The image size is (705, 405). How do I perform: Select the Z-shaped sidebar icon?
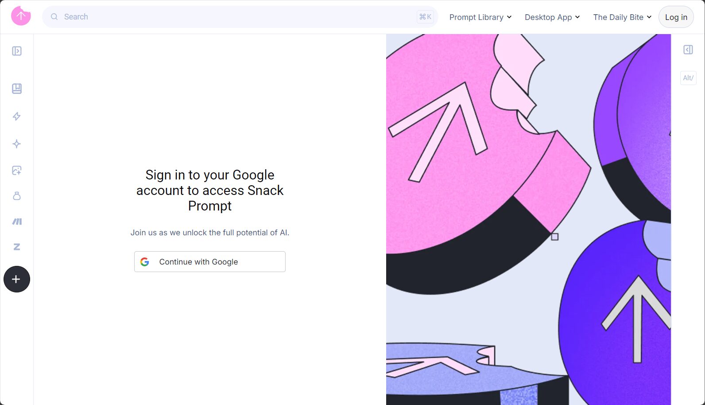[17, 247]
